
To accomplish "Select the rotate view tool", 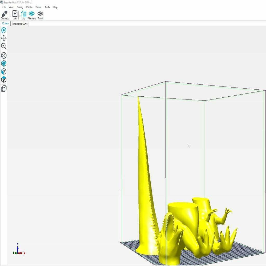I will pyautogui.click(x=4, y=30).
